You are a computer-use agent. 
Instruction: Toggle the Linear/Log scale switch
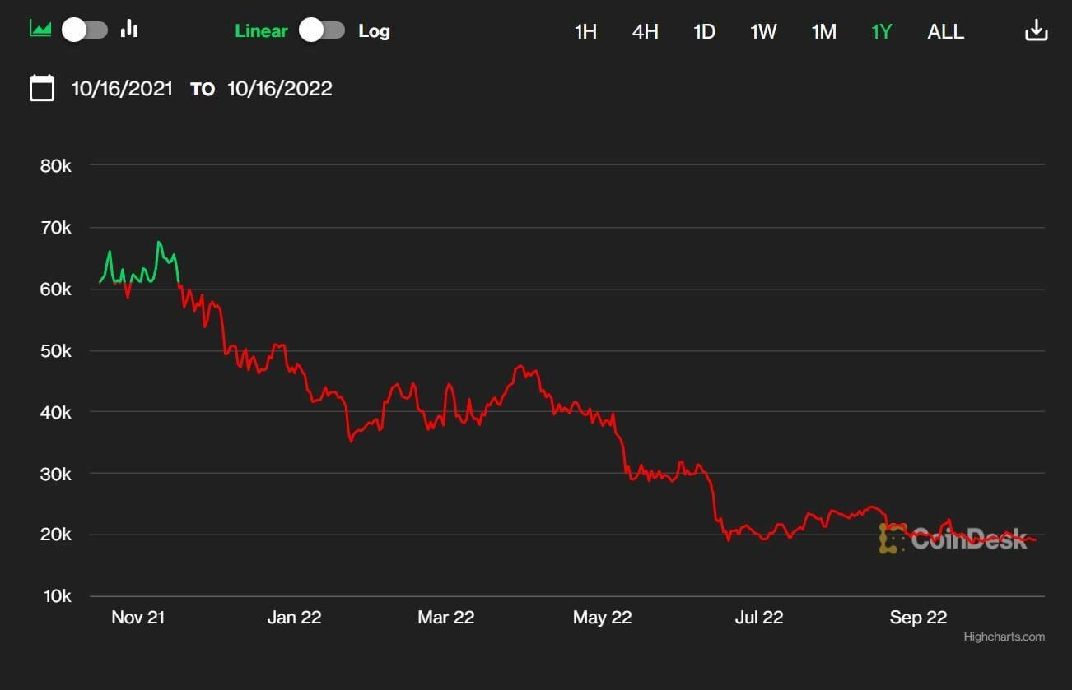322,30
